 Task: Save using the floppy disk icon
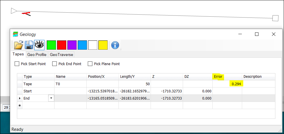click(29, 45)
